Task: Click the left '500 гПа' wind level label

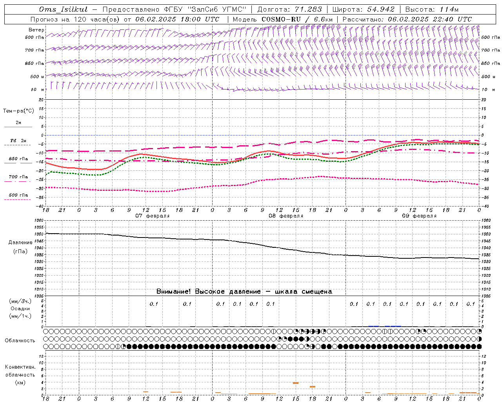Action: 35,37
